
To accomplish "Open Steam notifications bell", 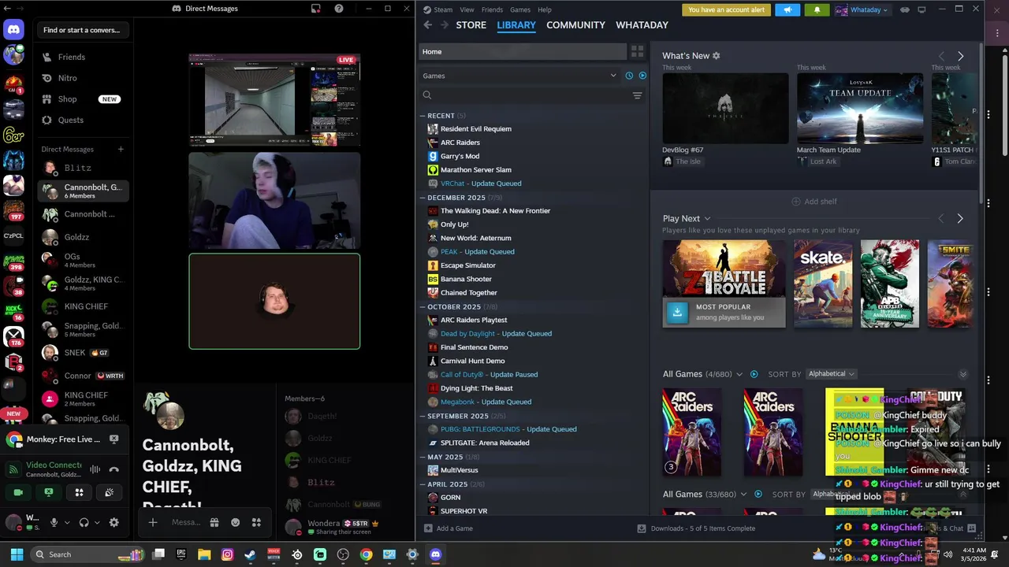I will pyautogui.click(x=817, y=9).
